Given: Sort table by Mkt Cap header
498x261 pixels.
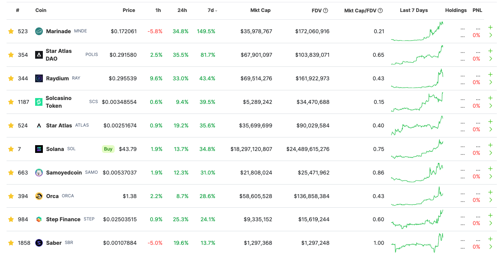Looking at the screenshot, I should 260,10.
